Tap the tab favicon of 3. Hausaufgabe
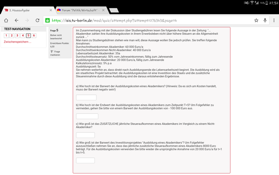The width and height of the screenshot is (279, 175). click(7, 10)
